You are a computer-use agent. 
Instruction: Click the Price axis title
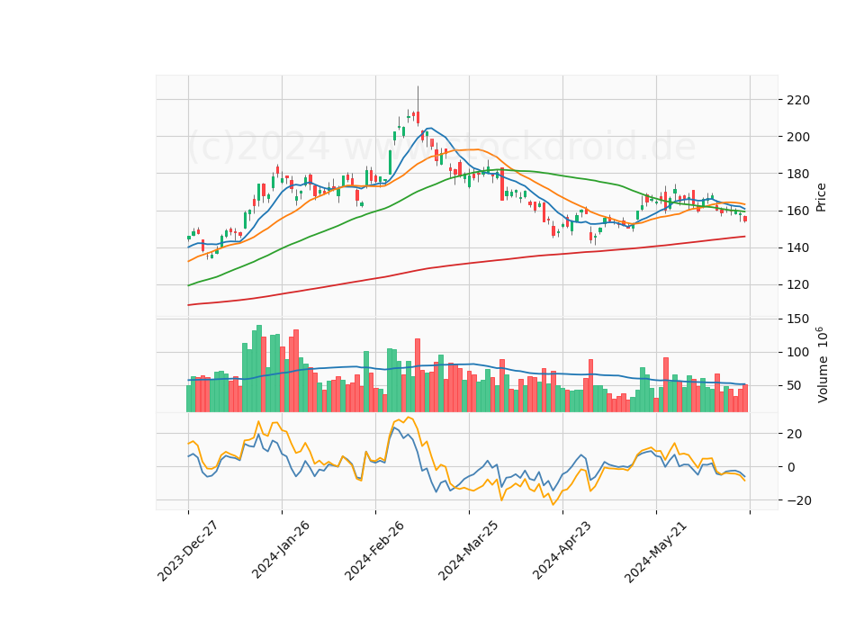pyautogui.click(x=821, y=197)
